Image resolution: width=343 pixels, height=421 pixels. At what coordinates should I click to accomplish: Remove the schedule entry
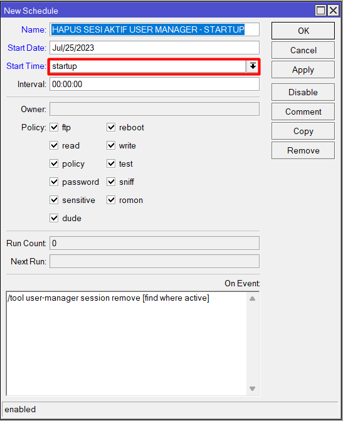[303, 150]
